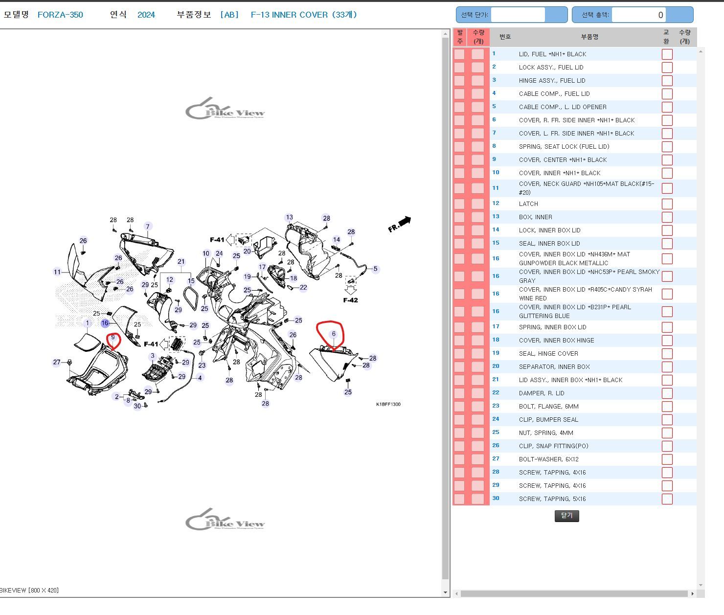
Task: Click the 선택 총액 total field
Action: click(x=638, y=15)
